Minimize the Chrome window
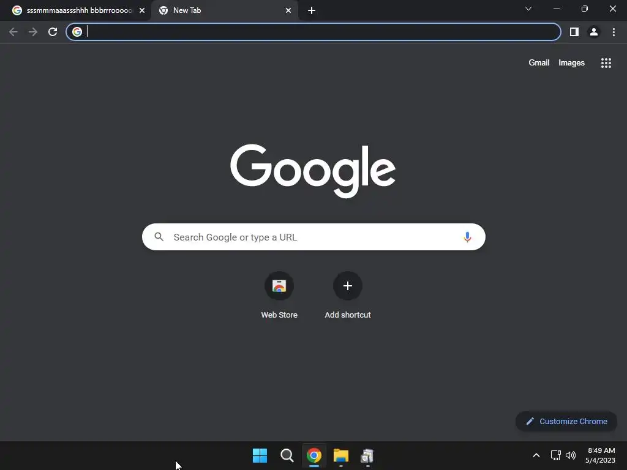The height and width of the screenshot is (470, 627). point(556,9)
